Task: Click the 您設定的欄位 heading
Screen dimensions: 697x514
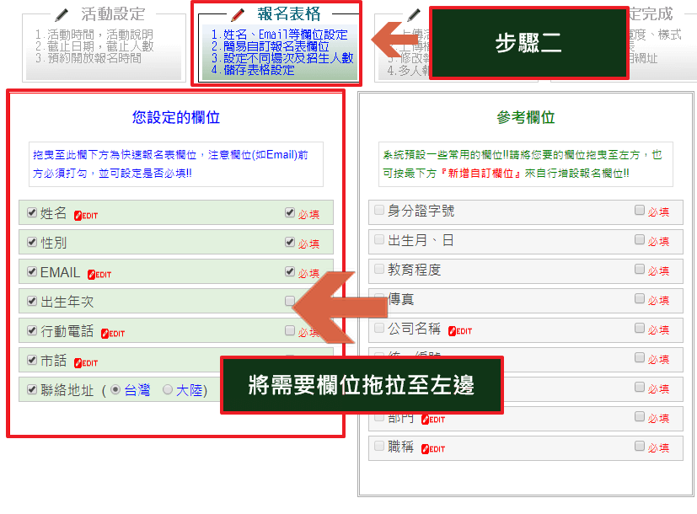Action: pyautogui.click(x=176, y=117)
